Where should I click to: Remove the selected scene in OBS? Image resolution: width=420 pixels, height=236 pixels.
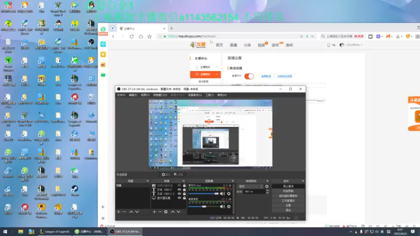pos(124,212)
